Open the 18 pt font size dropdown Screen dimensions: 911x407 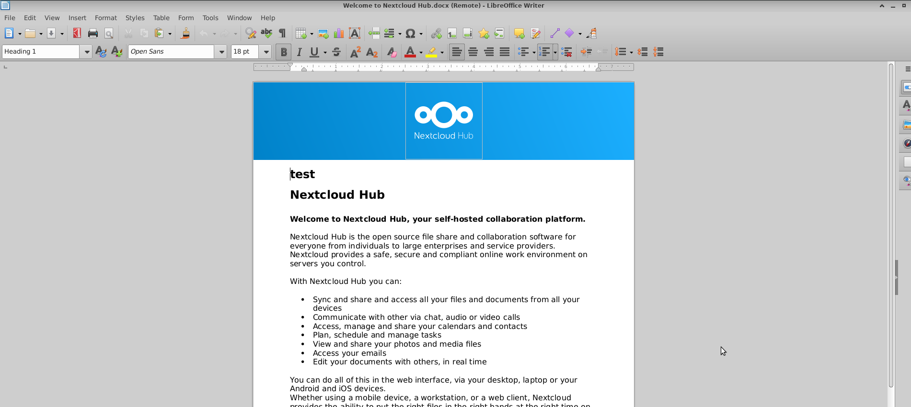[x=266, y=52]
